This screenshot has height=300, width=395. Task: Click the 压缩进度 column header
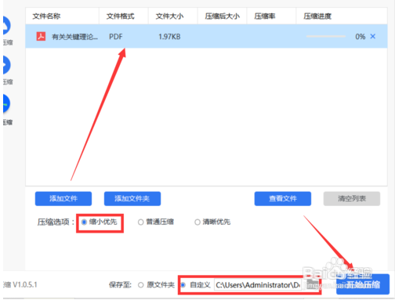[317, 16]
